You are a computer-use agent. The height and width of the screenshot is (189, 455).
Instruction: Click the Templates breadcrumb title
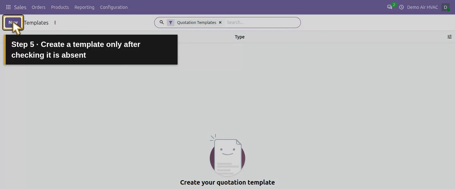pos(36,23)
